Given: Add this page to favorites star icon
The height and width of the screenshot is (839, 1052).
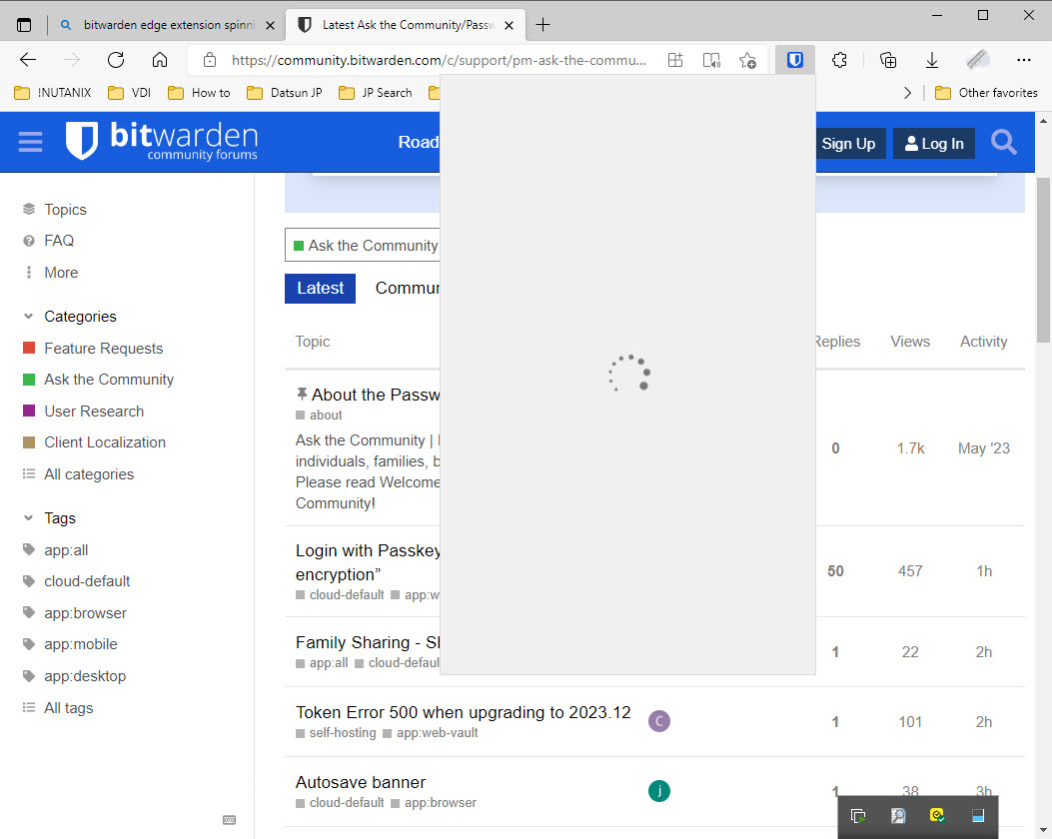Looking at the screenshot, I should coord(747,60).
